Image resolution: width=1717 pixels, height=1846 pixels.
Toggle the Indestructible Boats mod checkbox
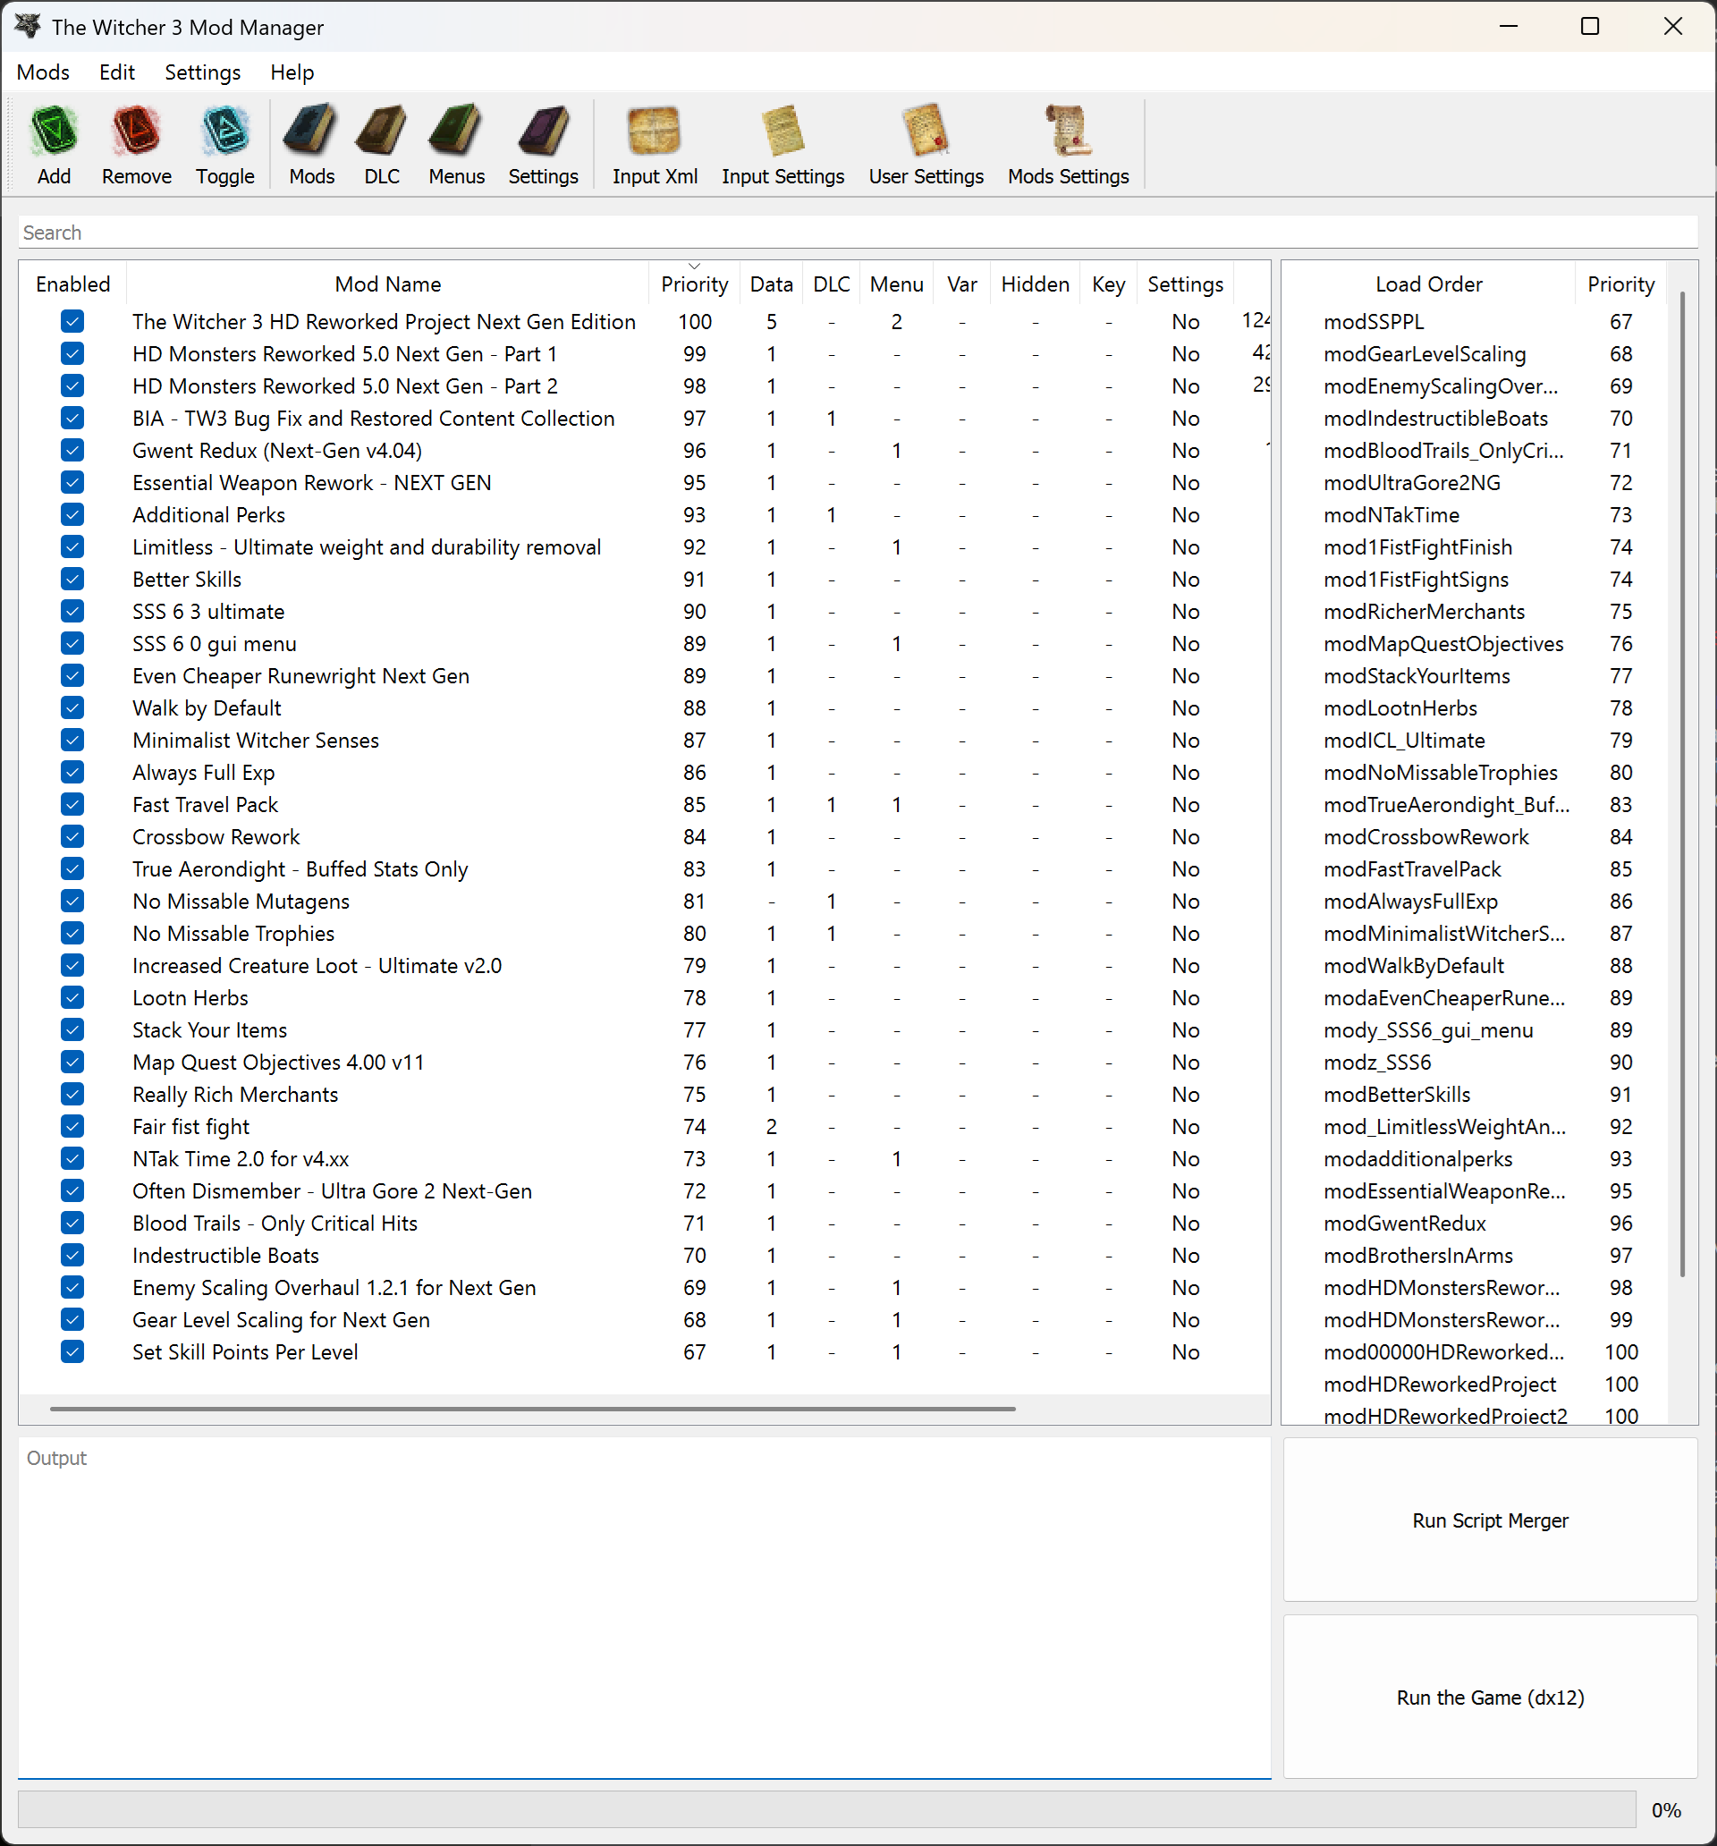click(72, 1256)
